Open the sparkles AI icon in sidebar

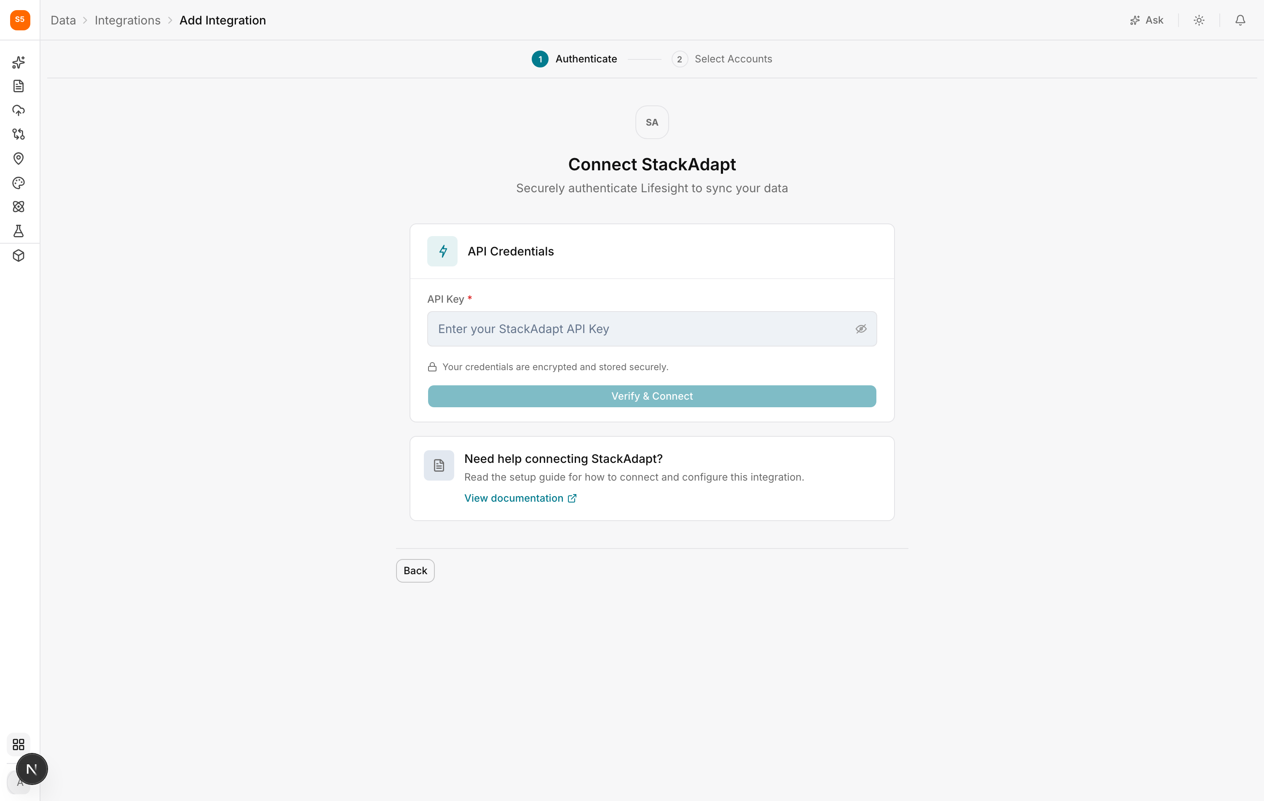point(19,62)
